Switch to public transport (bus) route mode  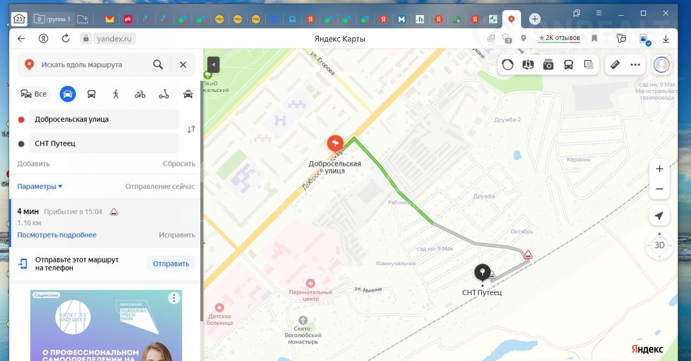click(92, 94)
